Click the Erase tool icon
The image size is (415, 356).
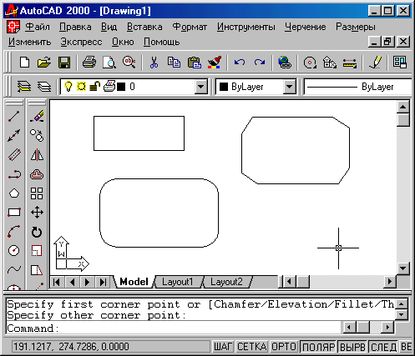(37, 117)
